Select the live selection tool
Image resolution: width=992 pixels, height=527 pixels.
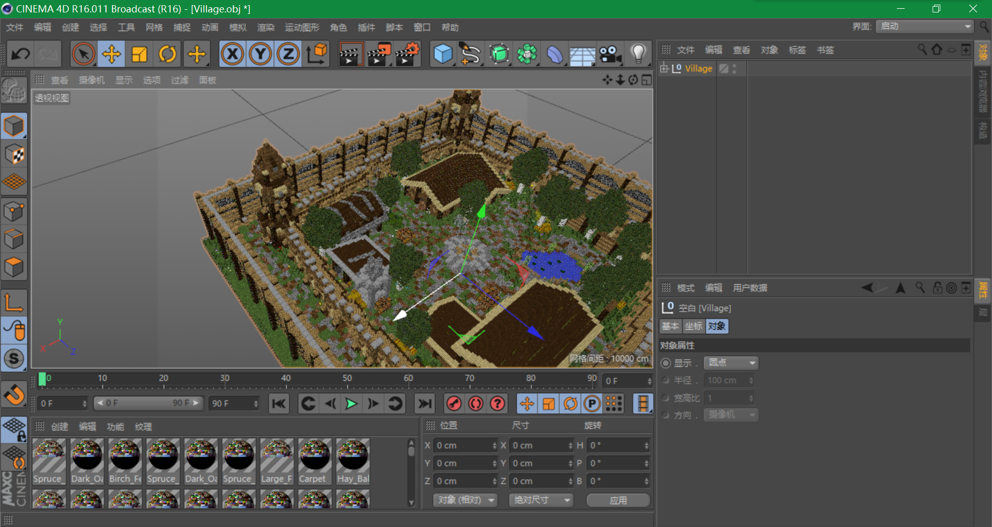83,54
